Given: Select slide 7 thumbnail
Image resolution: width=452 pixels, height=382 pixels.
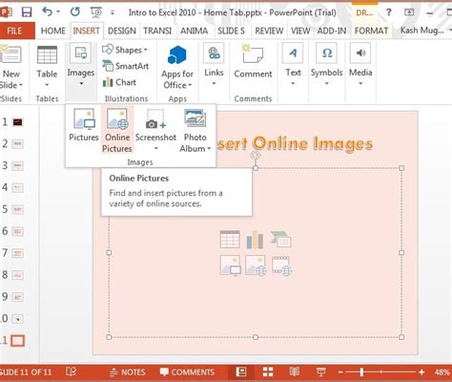Looking at the screenshot, I should (17, 253).
